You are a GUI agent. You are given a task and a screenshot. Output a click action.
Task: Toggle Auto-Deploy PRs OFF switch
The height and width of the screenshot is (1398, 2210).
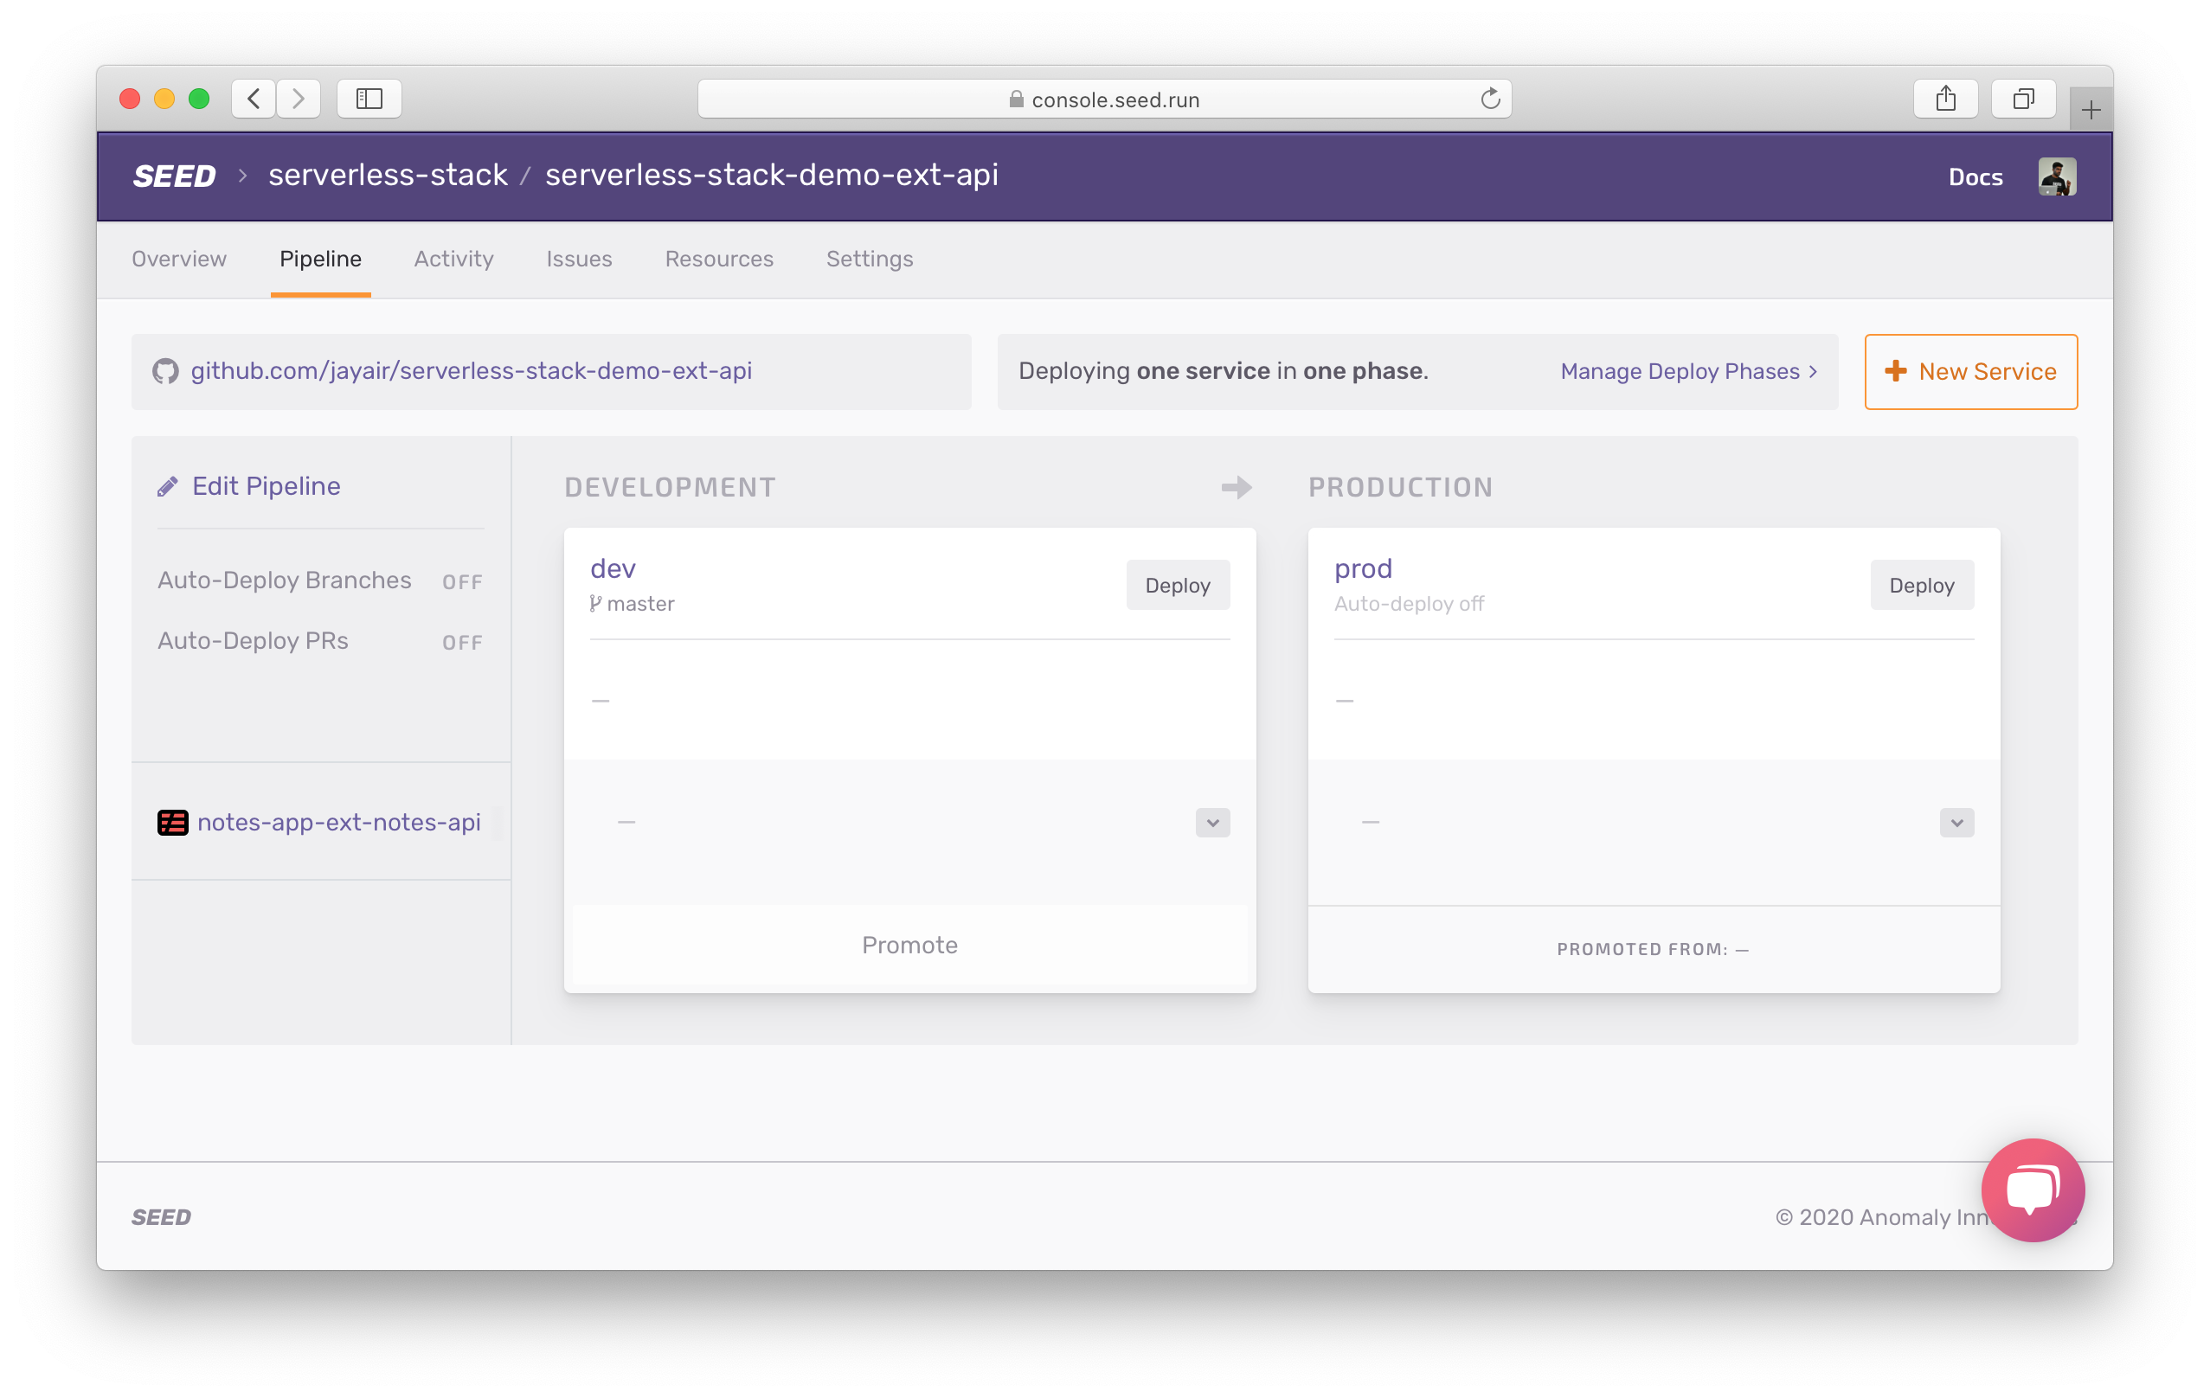click(462, 641)
